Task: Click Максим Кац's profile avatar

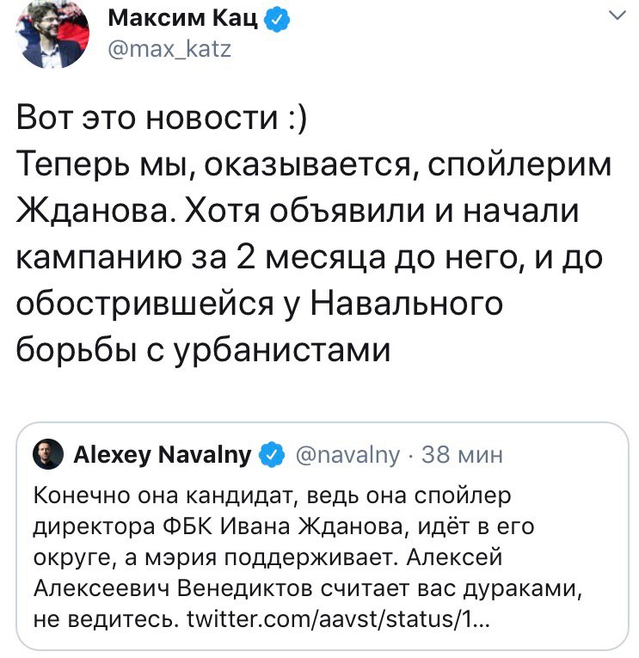Action: [48, 33]
